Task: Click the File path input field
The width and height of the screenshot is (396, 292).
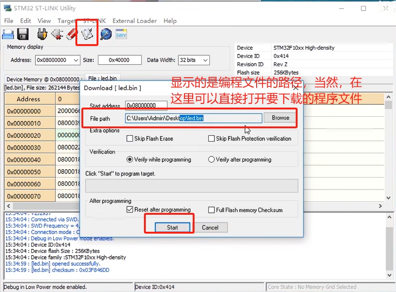Action: coord(194,118)
